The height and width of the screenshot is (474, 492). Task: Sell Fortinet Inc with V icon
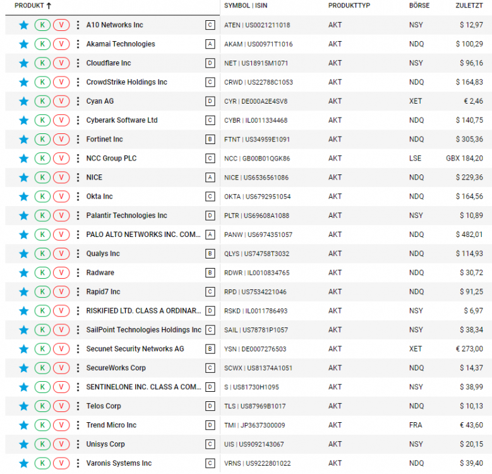click(61, 140)
